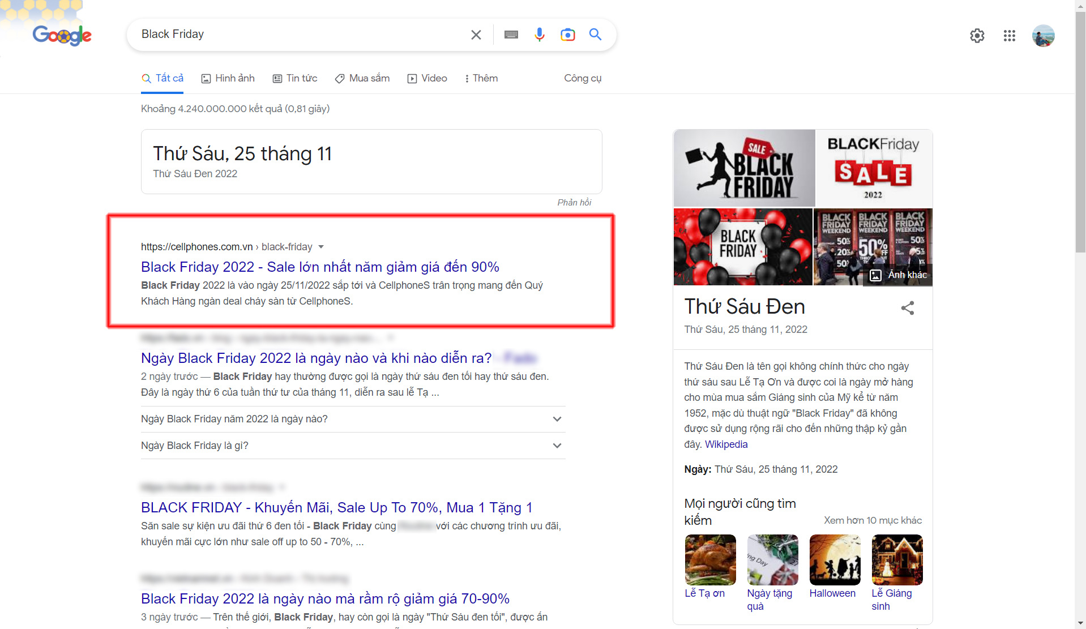Image resolution: width=1086 pixels, height=629 pixels.
Task: Open the Black Friday shopper silhouette image
Action: click(744, 168)
